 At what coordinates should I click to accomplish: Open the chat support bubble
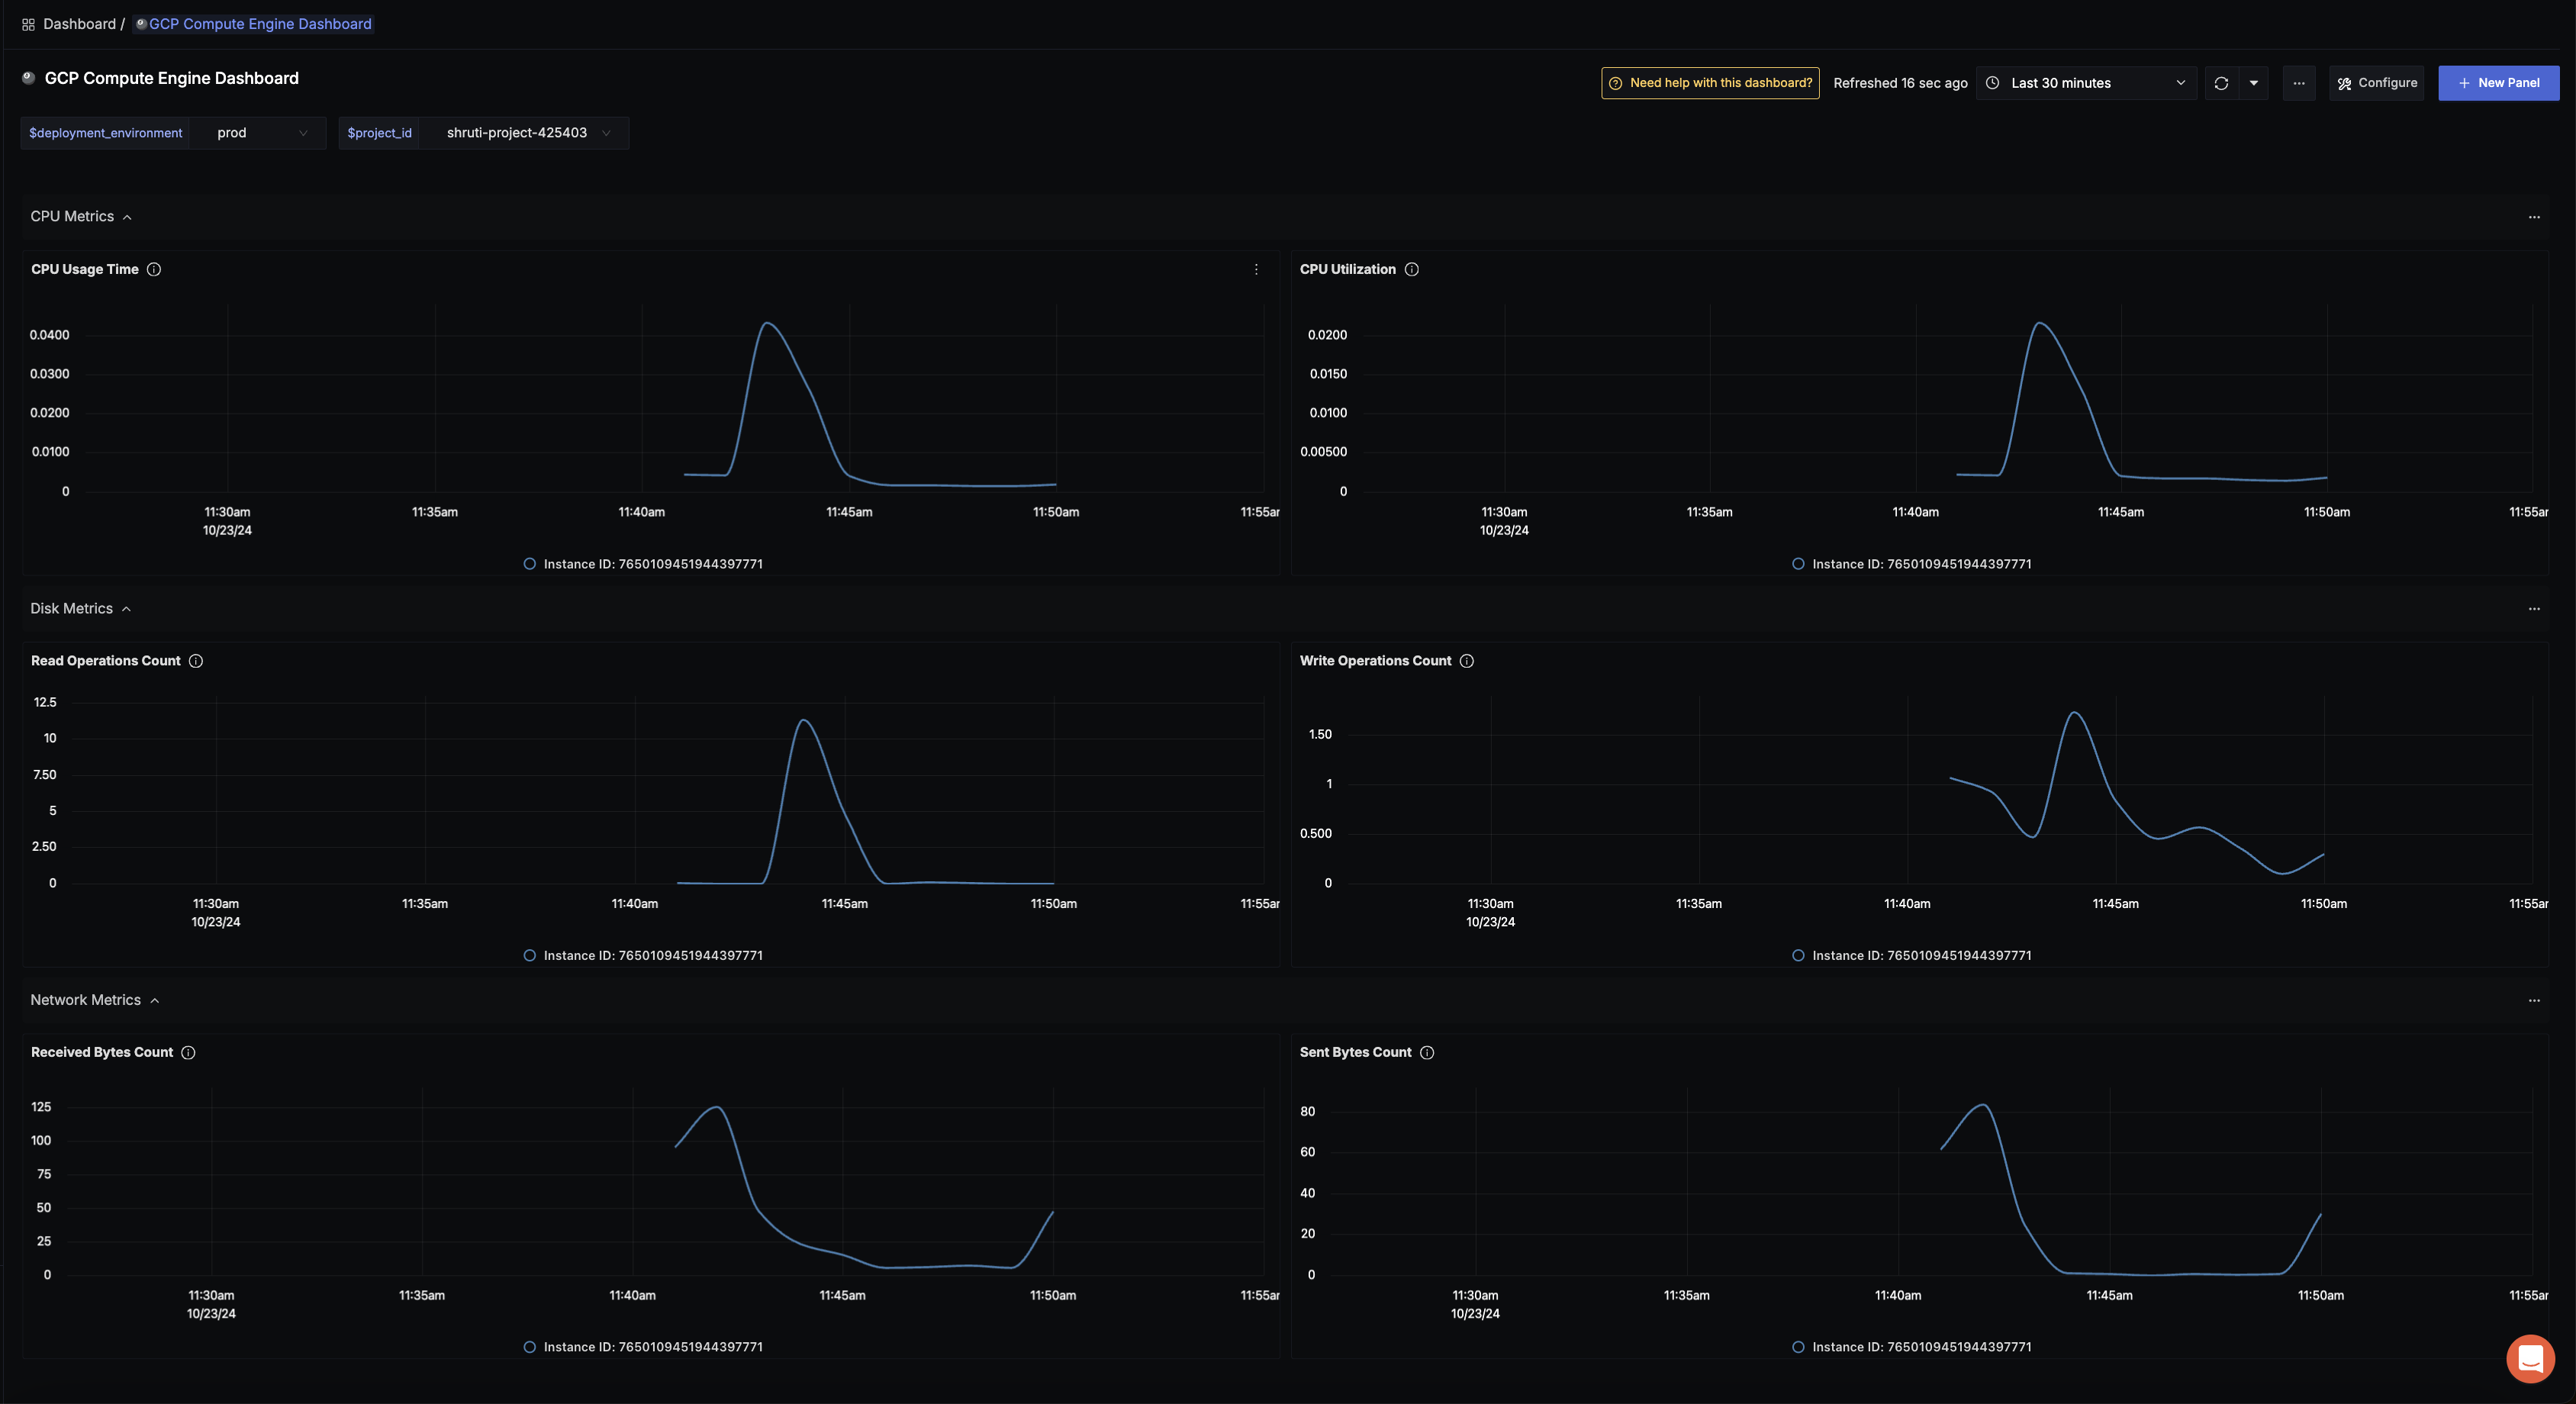click(x=2530, y=1359)
